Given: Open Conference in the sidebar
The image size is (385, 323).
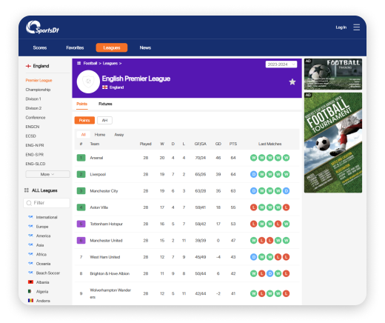Looking at the screenshot, I should pos(36,117).
